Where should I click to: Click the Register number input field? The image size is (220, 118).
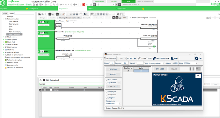pyautogui.click(x=124, y=63)
